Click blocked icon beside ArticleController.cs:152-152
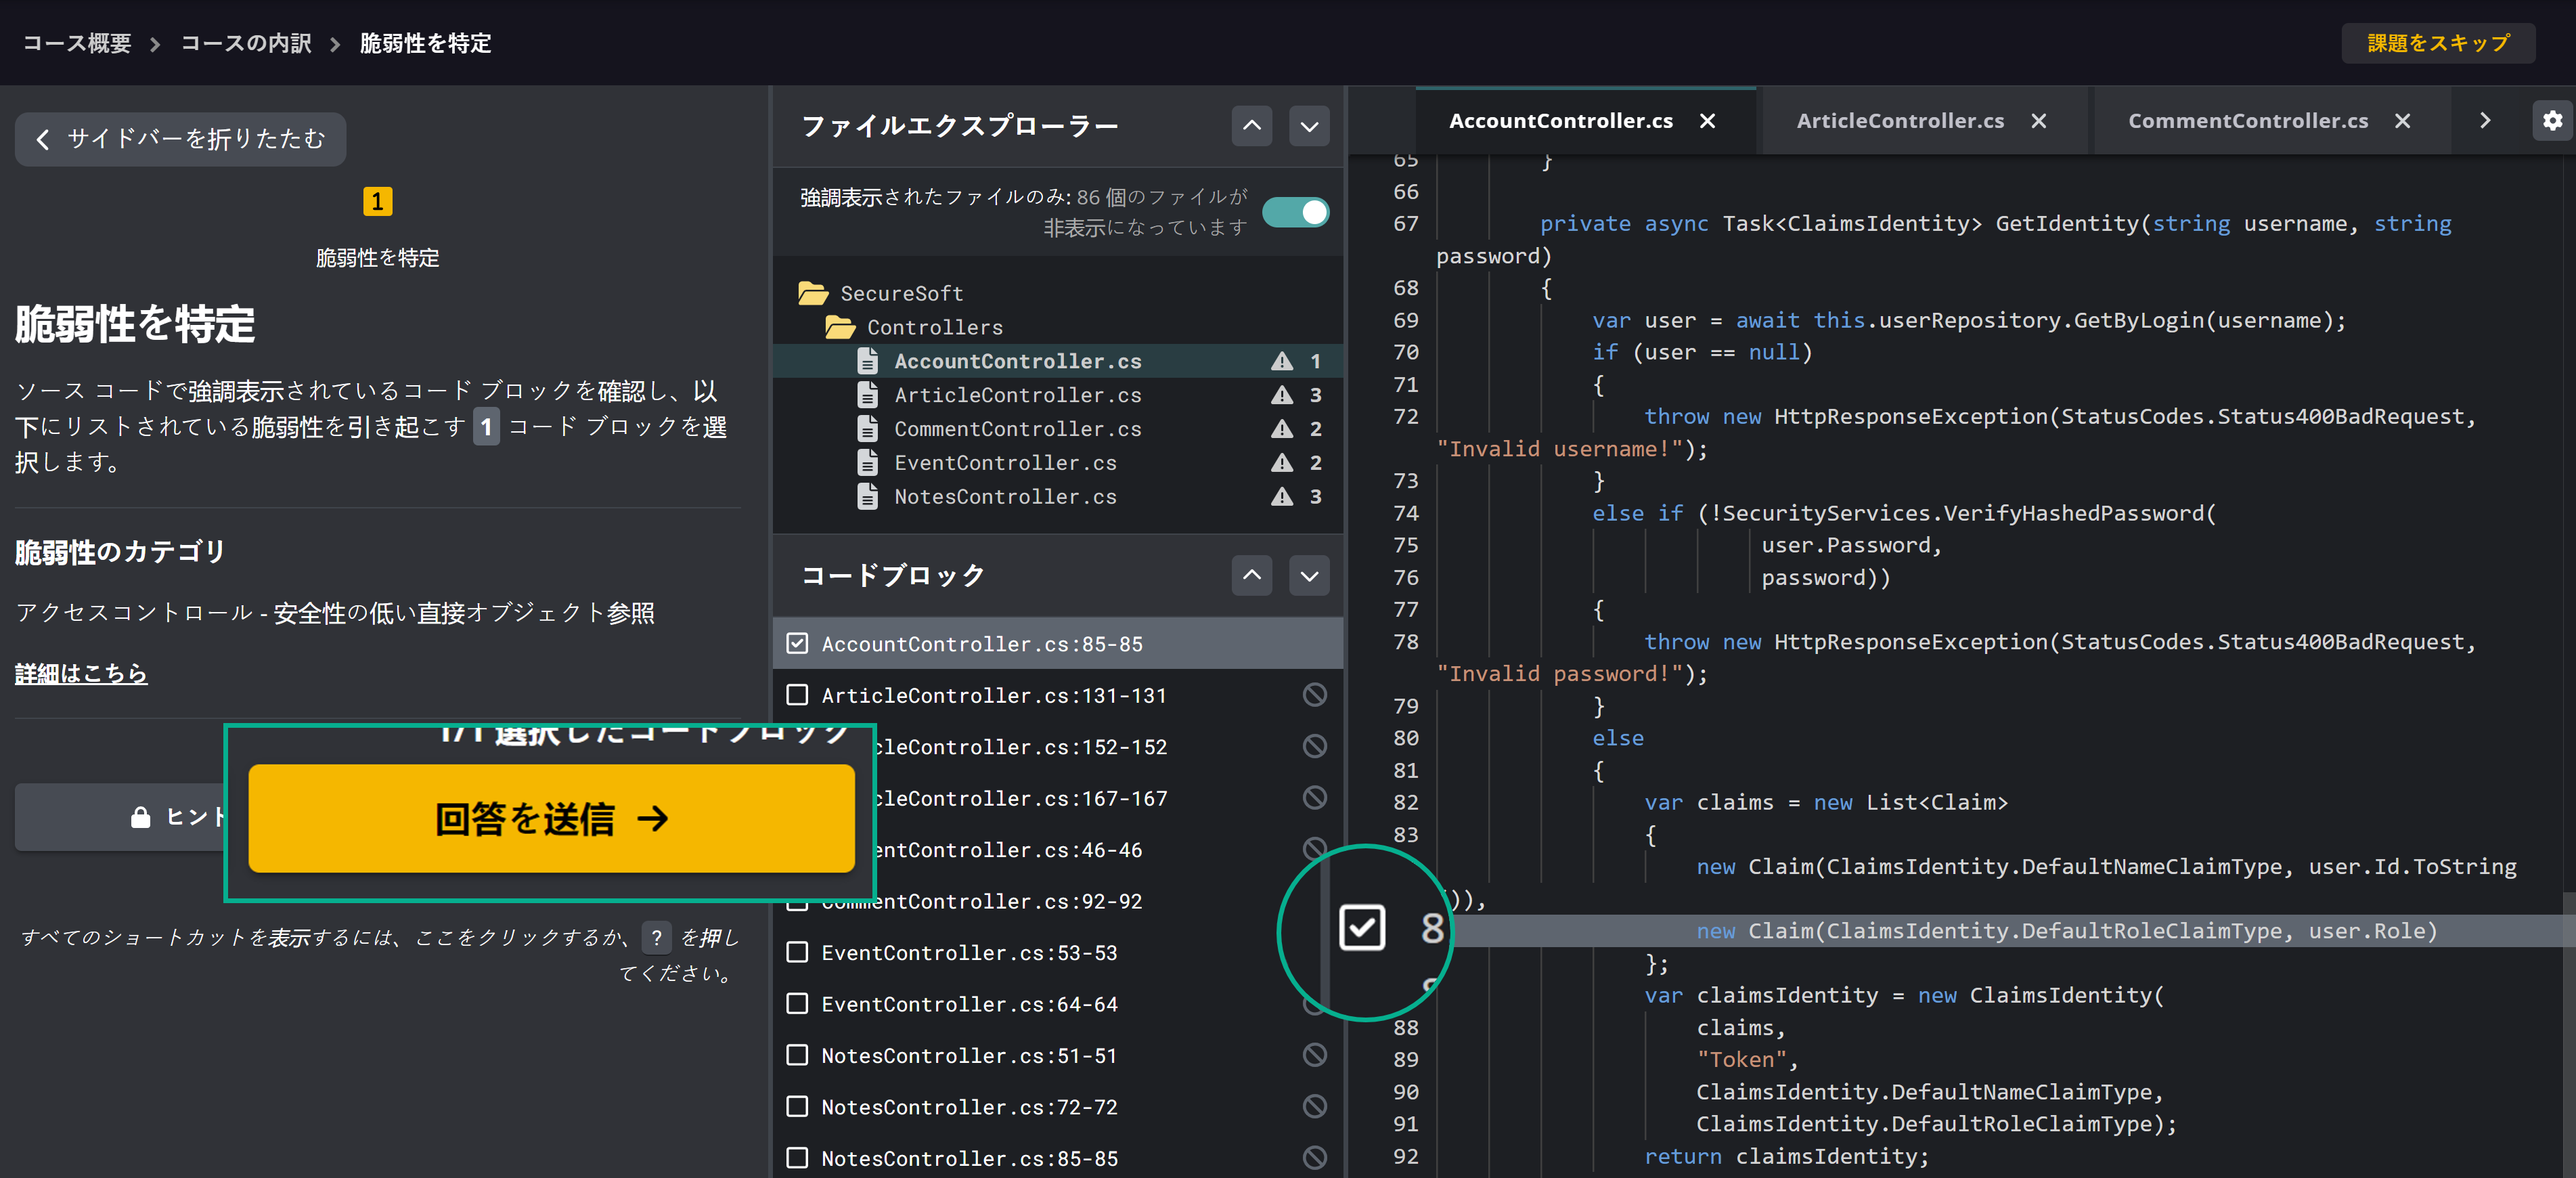Viewport: 2576px width, 1178px height. pos(1315,746)
